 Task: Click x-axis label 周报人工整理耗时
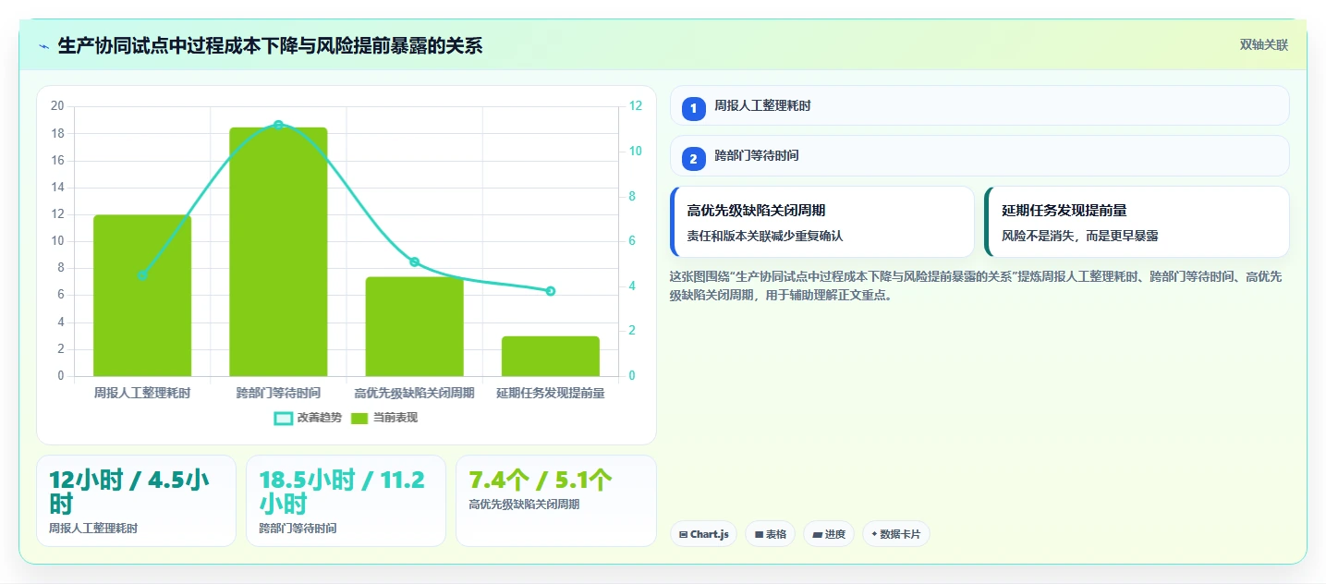142,393
